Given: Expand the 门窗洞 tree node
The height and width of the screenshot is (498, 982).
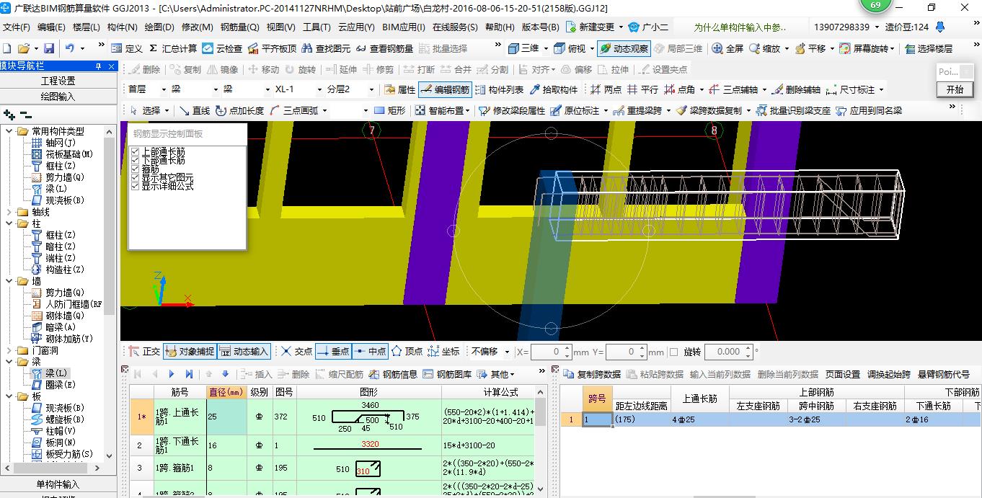Looking at the screenshot, I should point(9,350).
